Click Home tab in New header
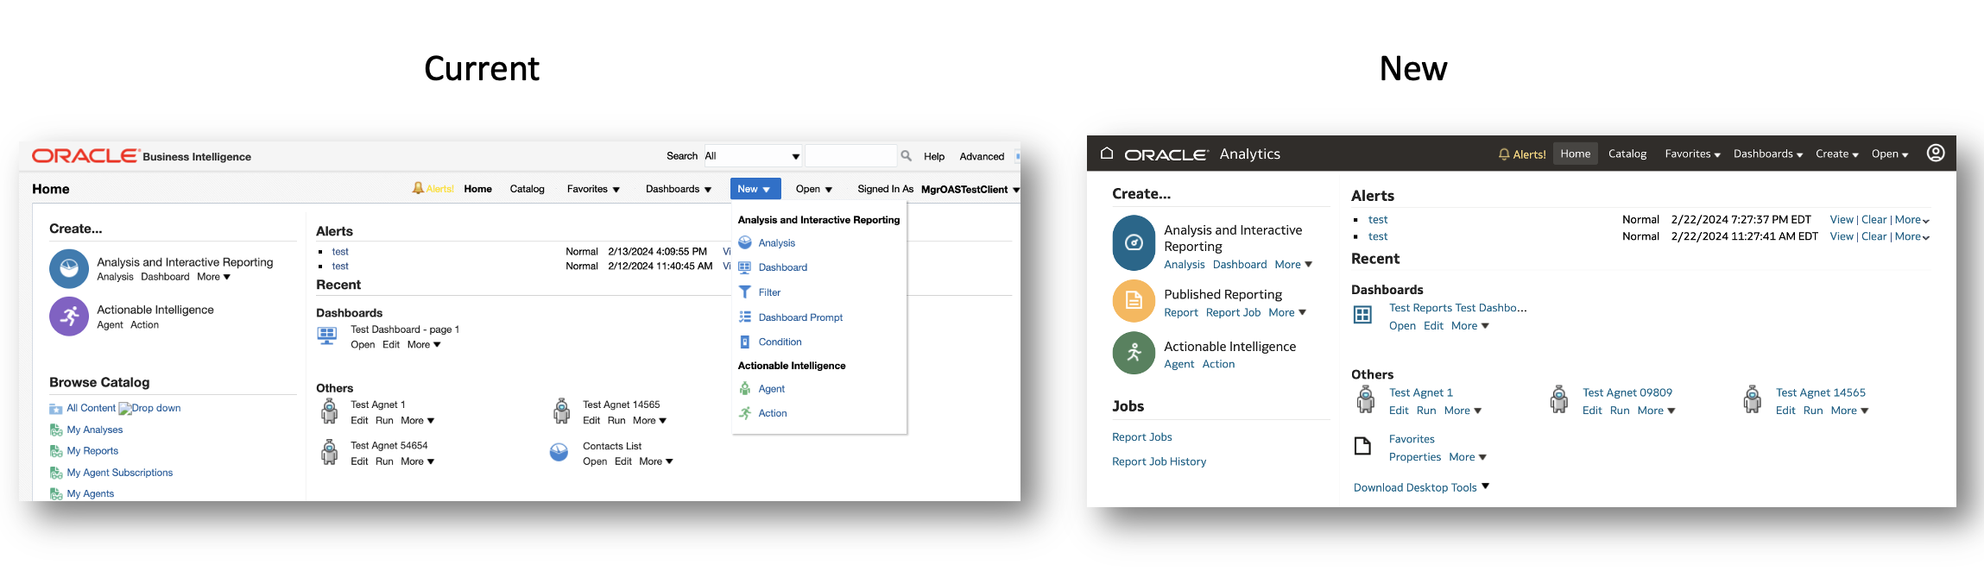The image size is (1984, 571). [x=1575, y=154]
